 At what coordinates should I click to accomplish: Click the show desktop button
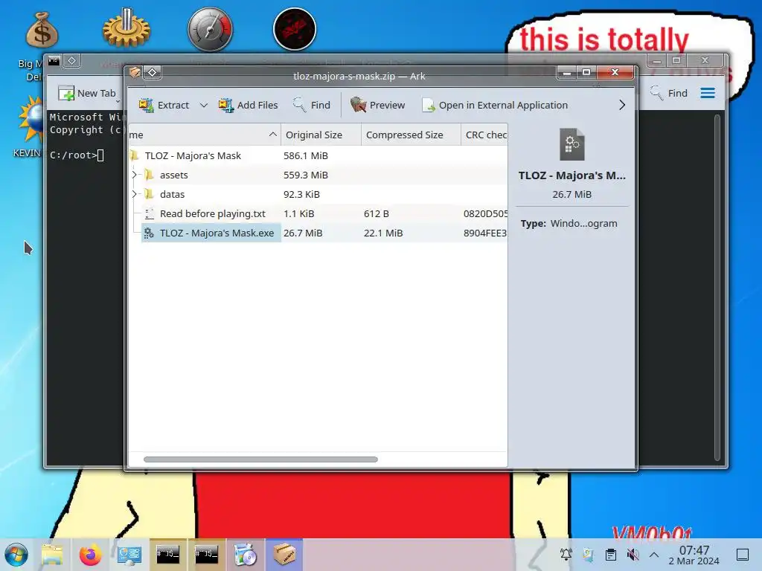pos(743,555)
